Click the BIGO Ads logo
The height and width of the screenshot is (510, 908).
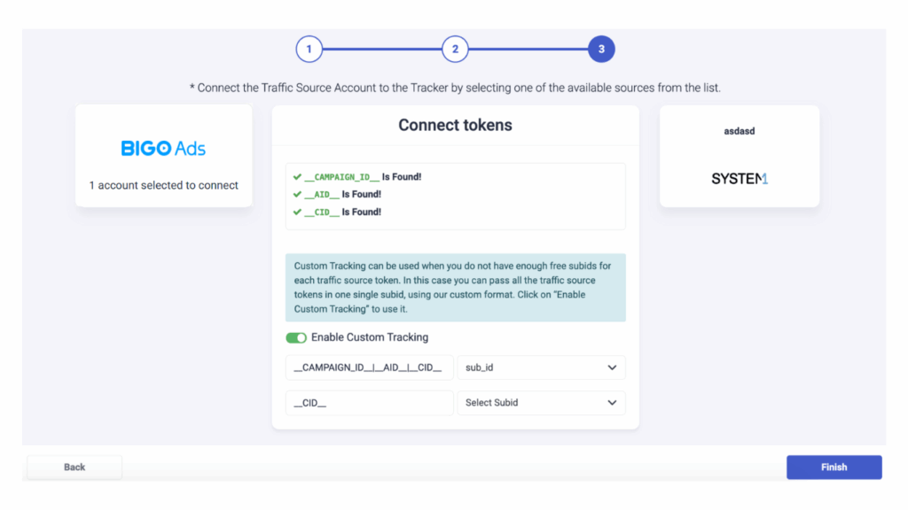click(163, 149)
